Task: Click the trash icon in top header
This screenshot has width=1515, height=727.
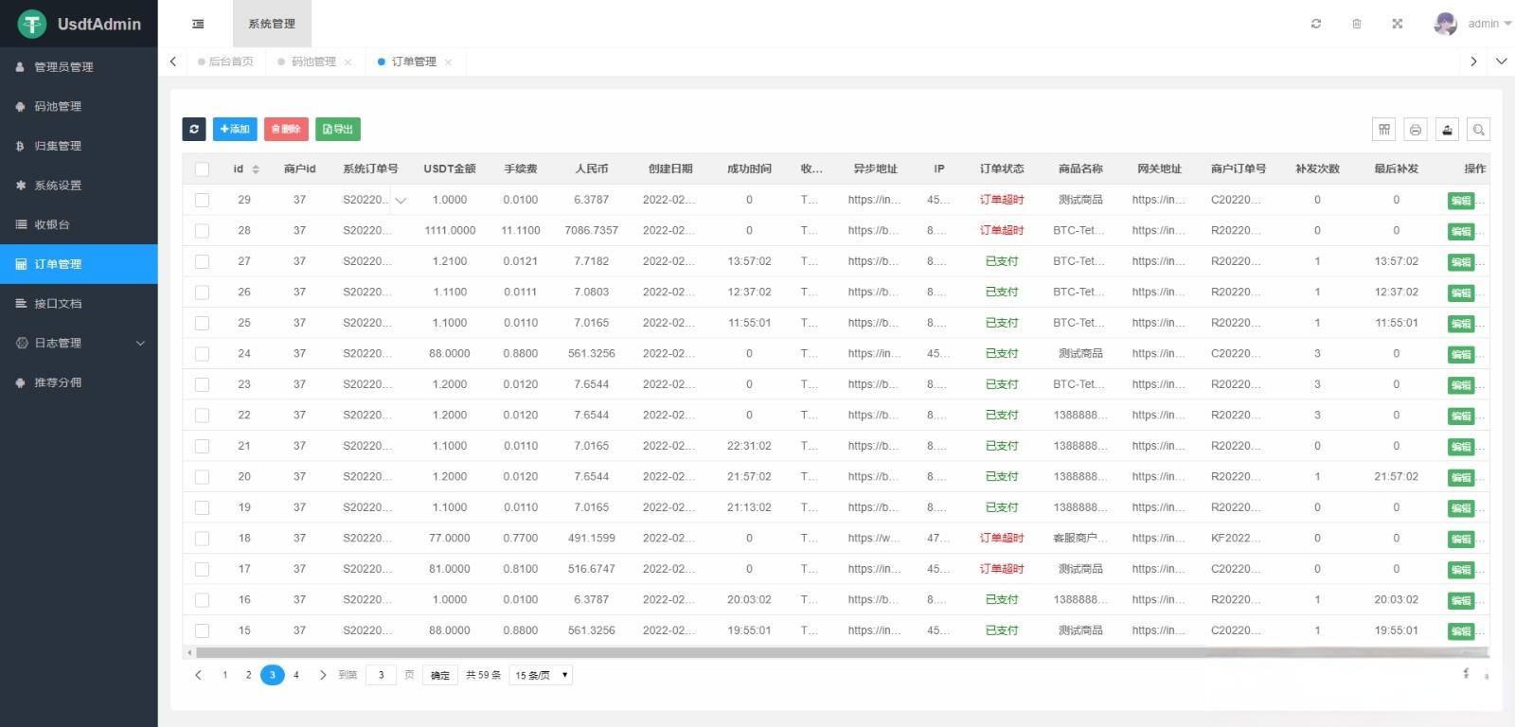Action: [x=1356, y=24]
